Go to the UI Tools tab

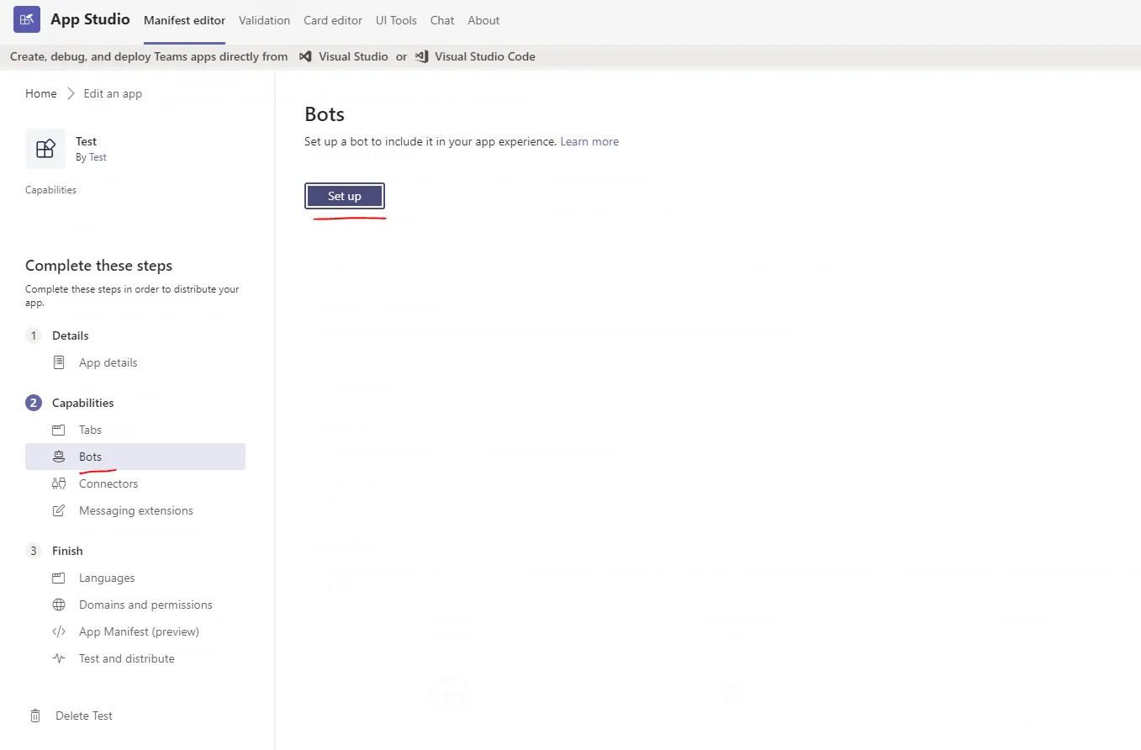tap(396, 20)
